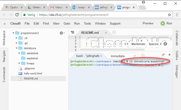
Task: Open the Chrome user profile icon
Action: point(143,2)
